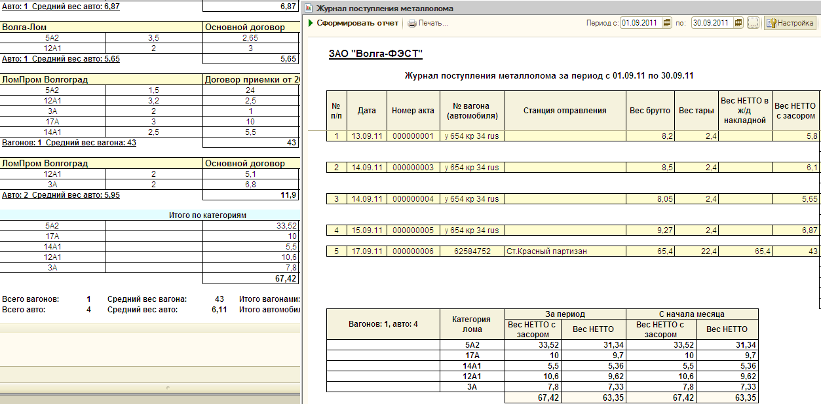Image resolution: width=821 pixels, height=404 pixels.
Task: Click the printer icon next to Печать
Action: 412,23
